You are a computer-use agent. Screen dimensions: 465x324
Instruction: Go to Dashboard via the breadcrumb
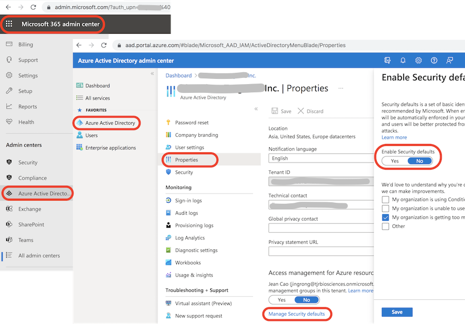coord(178,75)
